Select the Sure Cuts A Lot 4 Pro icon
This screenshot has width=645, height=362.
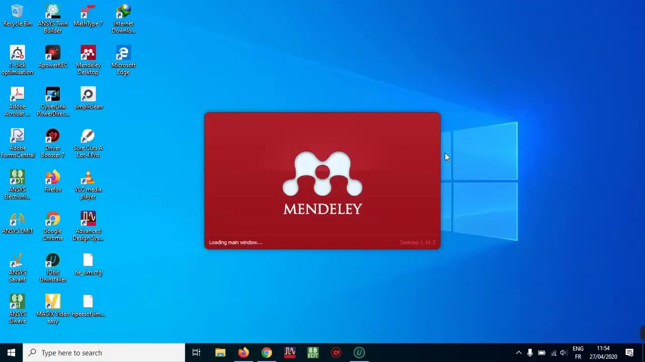tap(88, 143)
